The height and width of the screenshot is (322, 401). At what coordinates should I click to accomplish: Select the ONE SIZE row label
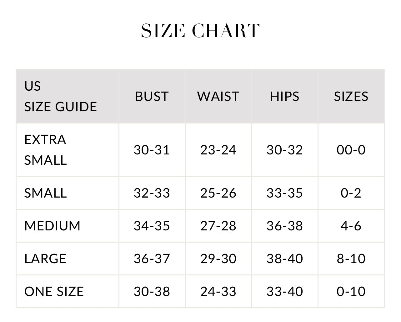click(x=54, y=291)
